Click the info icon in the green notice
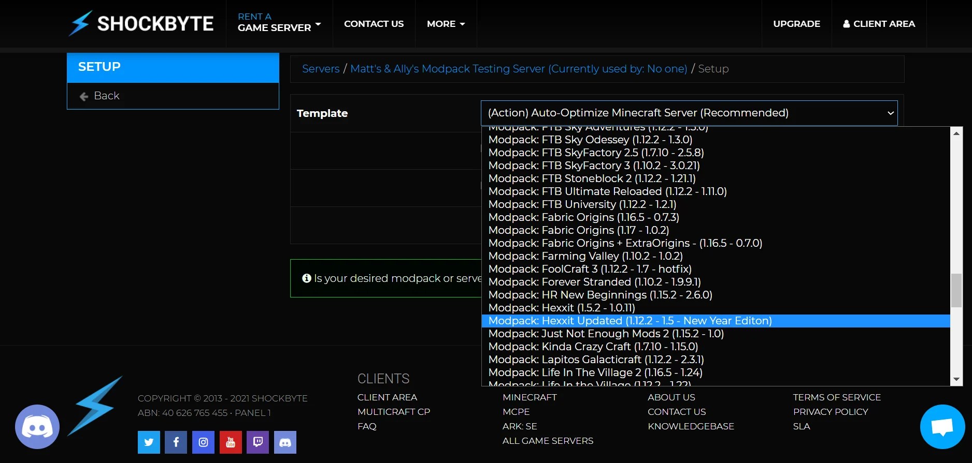The width and height of the screenshot is (972, 463). [307, 278]
